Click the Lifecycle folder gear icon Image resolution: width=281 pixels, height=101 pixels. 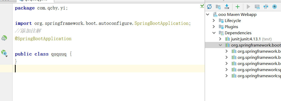coord(221,21)
